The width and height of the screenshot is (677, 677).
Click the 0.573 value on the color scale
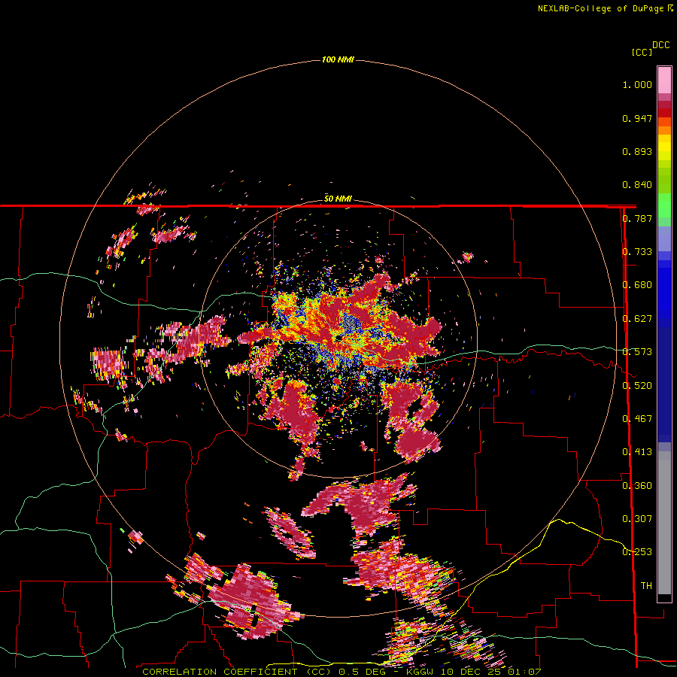click(637, 352)
